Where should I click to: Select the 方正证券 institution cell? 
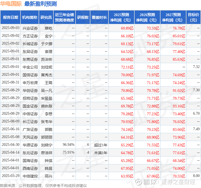30,36
